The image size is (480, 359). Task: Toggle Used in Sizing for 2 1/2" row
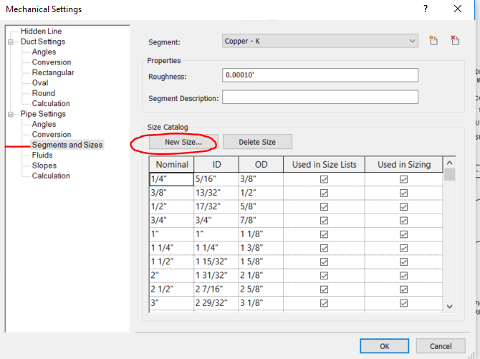403,289
